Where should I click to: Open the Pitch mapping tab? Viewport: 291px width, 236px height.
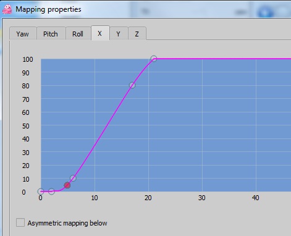[x=51, y=33]
